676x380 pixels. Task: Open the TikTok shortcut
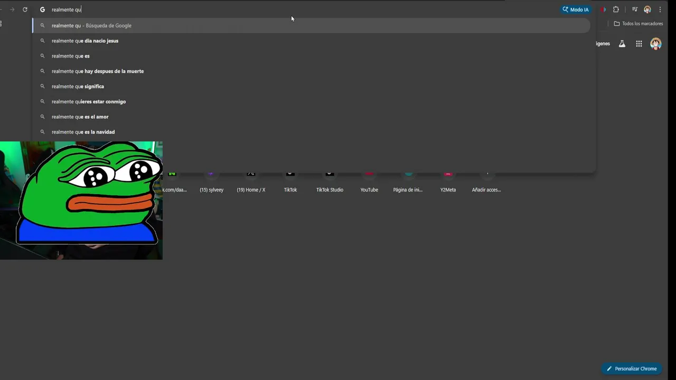(x=290, y=182)
